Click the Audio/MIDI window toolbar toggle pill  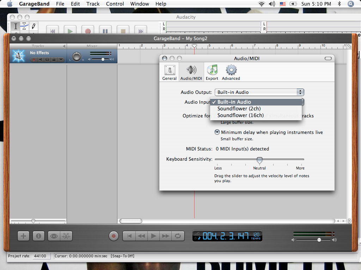(328, 58)
